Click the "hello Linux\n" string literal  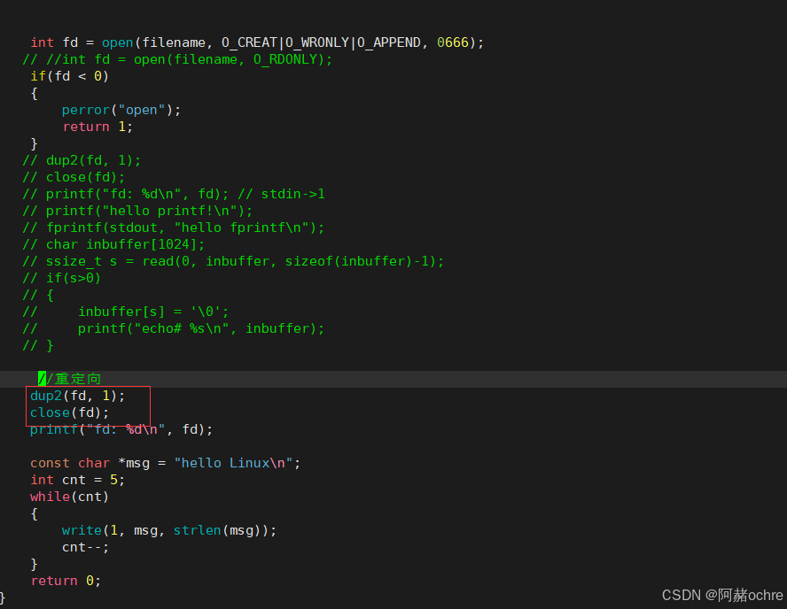click(x=238, y=463)
